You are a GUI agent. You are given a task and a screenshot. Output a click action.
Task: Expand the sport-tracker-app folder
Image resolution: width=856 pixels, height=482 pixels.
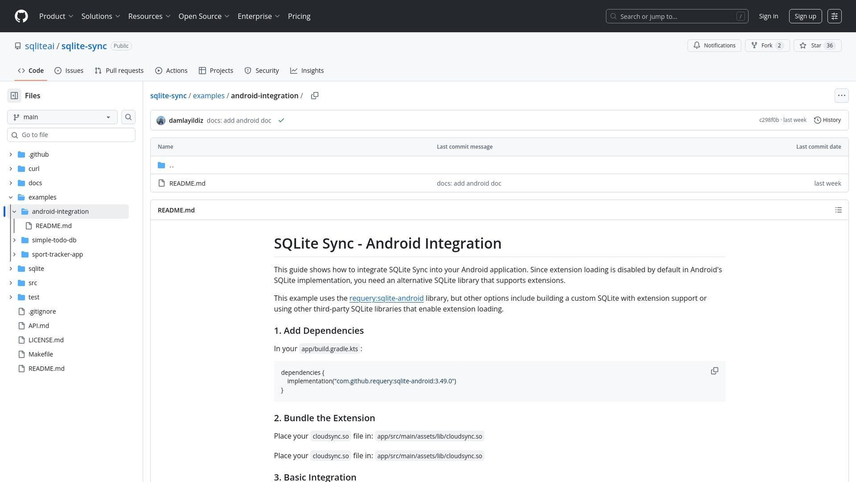click(x=14, y=254)
